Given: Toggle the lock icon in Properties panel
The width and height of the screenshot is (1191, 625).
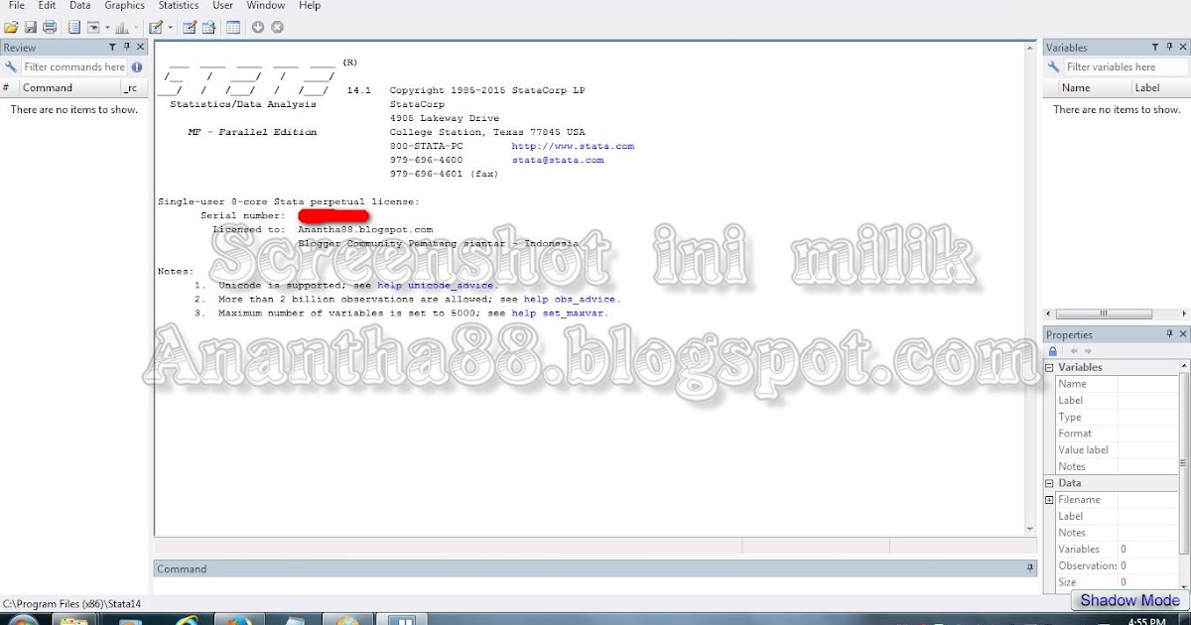Looking at the screenshot, I should click(x=1053, y=351).
